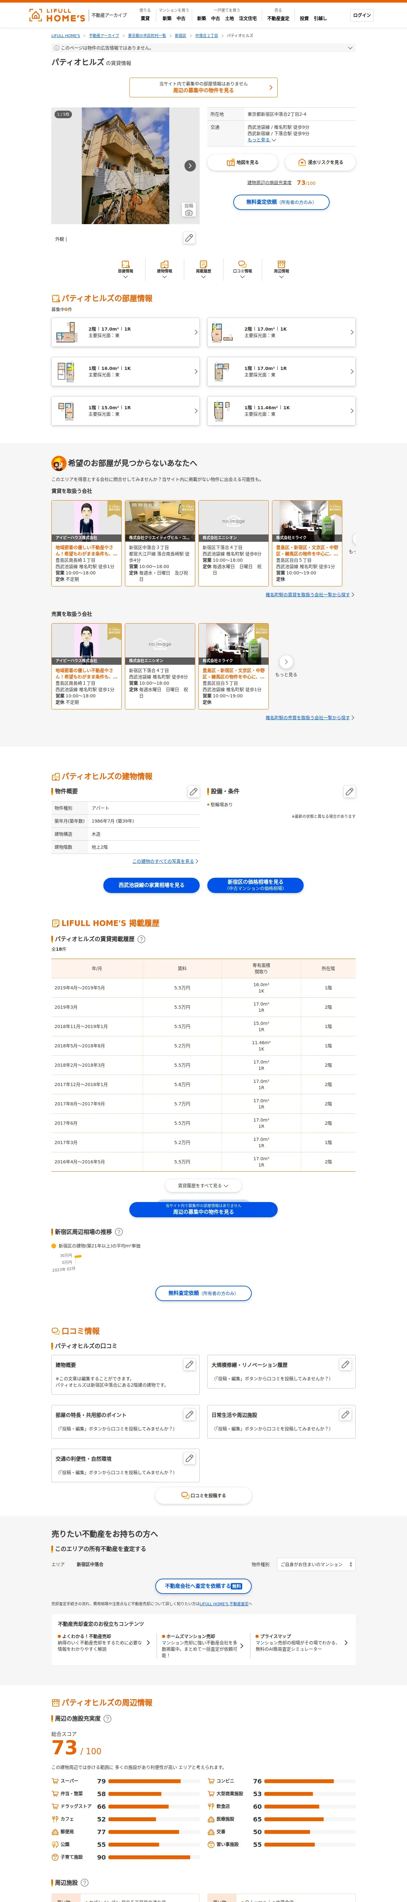This screenshot has width=407, height=1902.
Task: Open the LIFULL HOME'S 不動産査定 text link
Action: (224, 1604)
